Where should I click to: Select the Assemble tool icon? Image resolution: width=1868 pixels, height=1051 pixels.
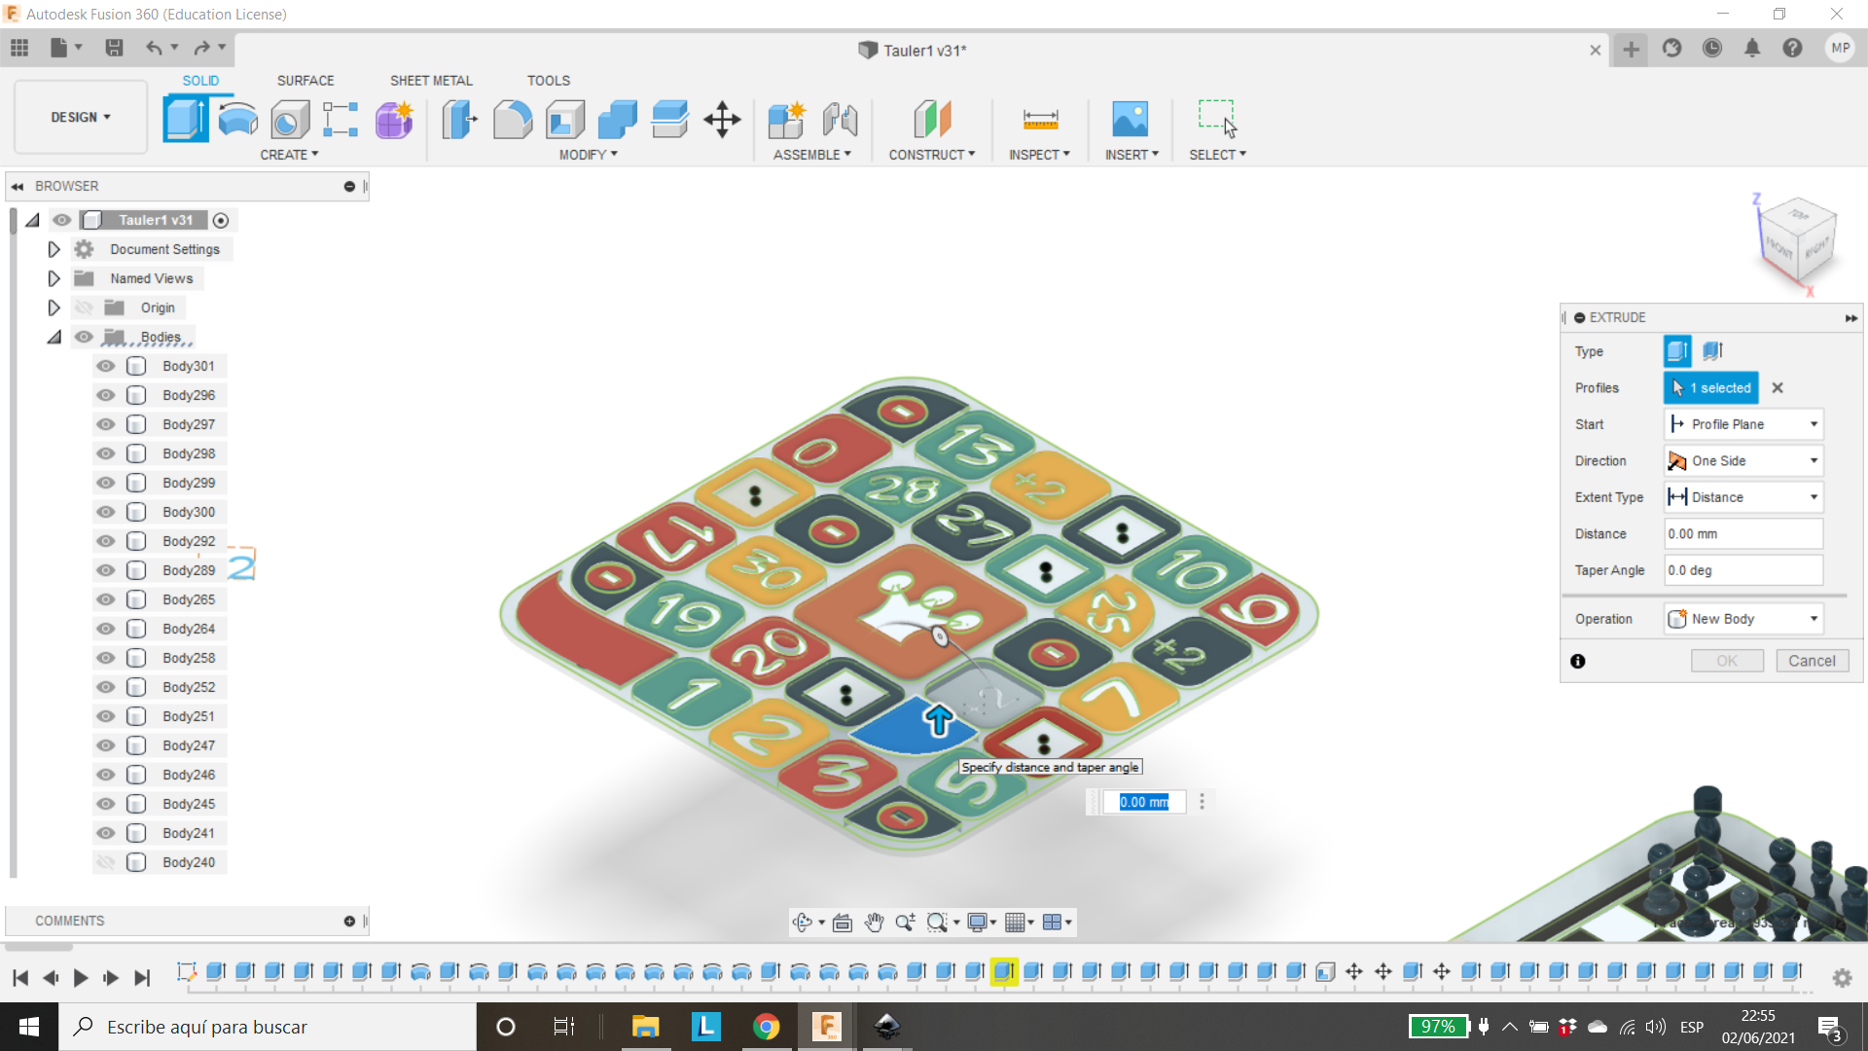pos(786,120)
